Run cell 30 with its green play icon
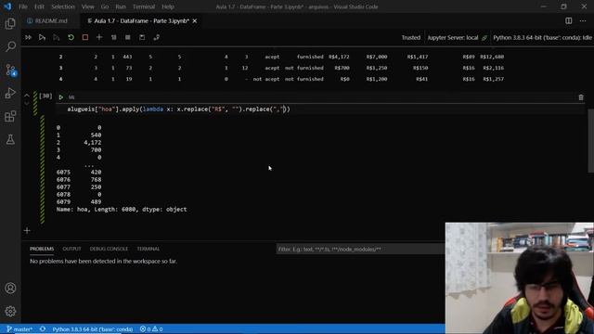Viewport: 594px width, 334px height. (x=60, y=97)
